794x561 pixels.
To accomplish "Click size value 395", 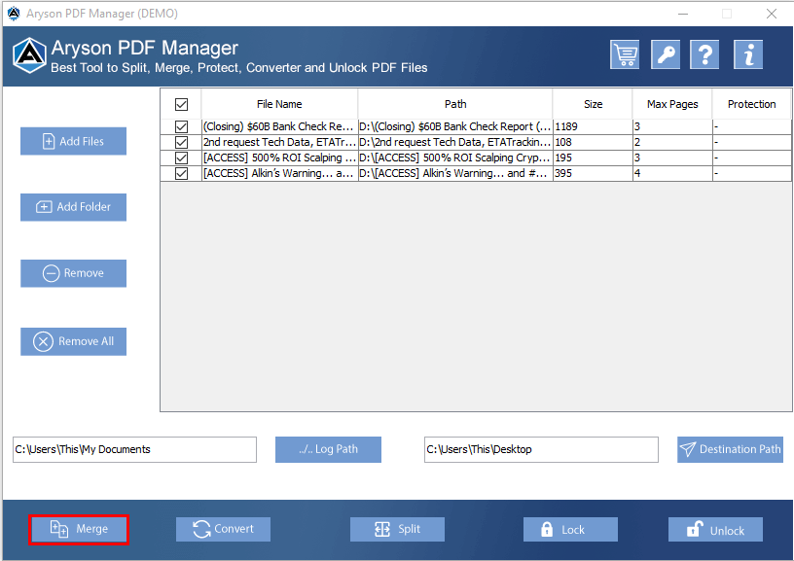I will tap(563, 173).
